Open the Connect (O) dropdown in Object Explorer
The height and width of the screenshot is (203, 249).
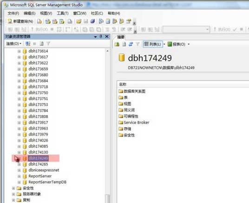click(13, 44)
